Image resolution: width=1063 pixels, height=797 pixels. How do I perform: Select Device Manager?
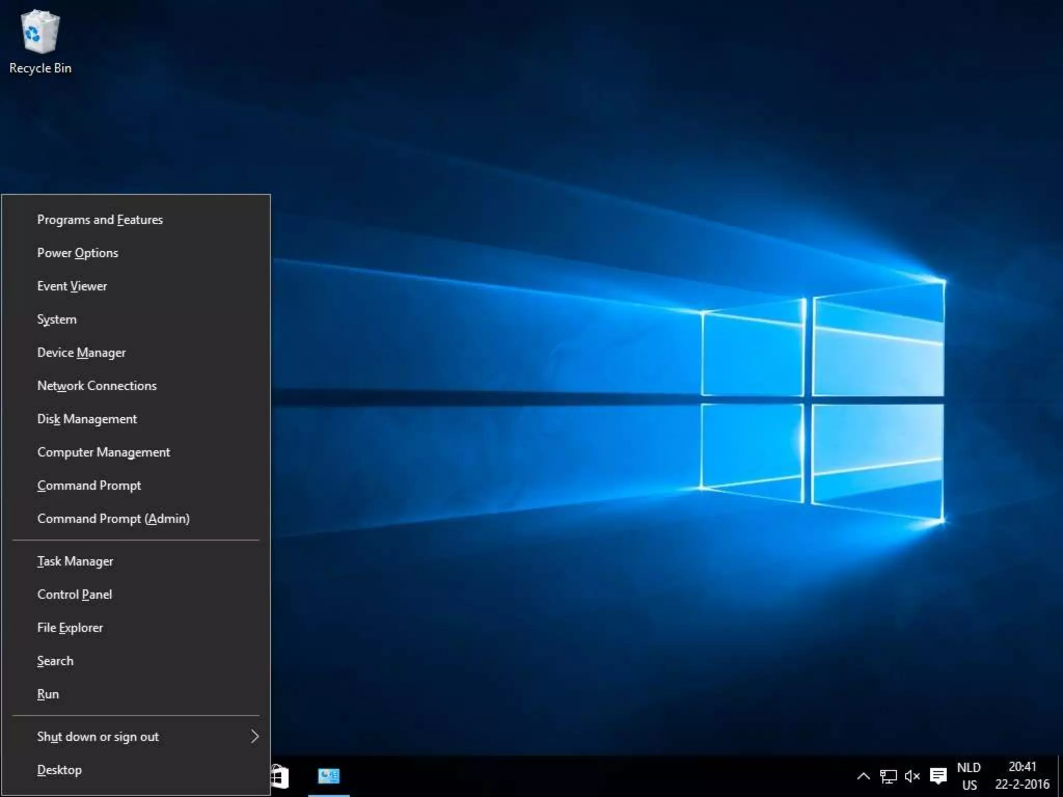136,352
